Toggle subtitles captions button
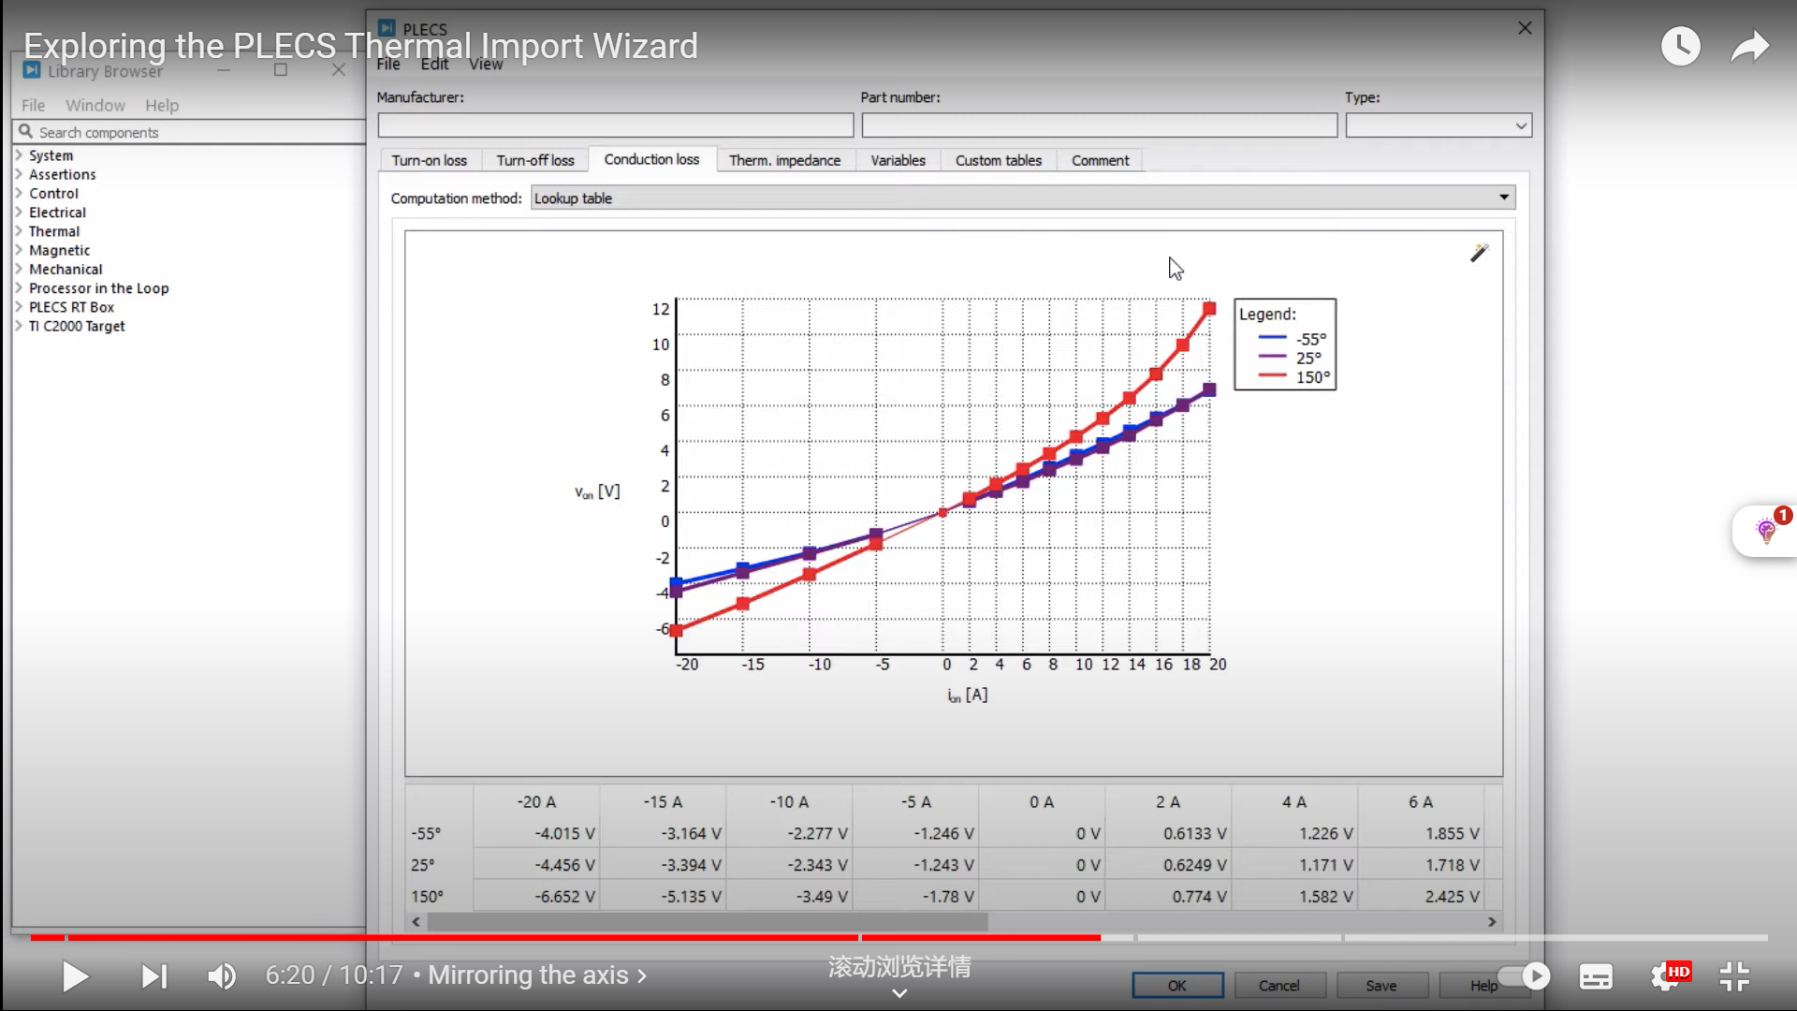Screen dimensions: 1797x1011 (x=1596, y=976)
